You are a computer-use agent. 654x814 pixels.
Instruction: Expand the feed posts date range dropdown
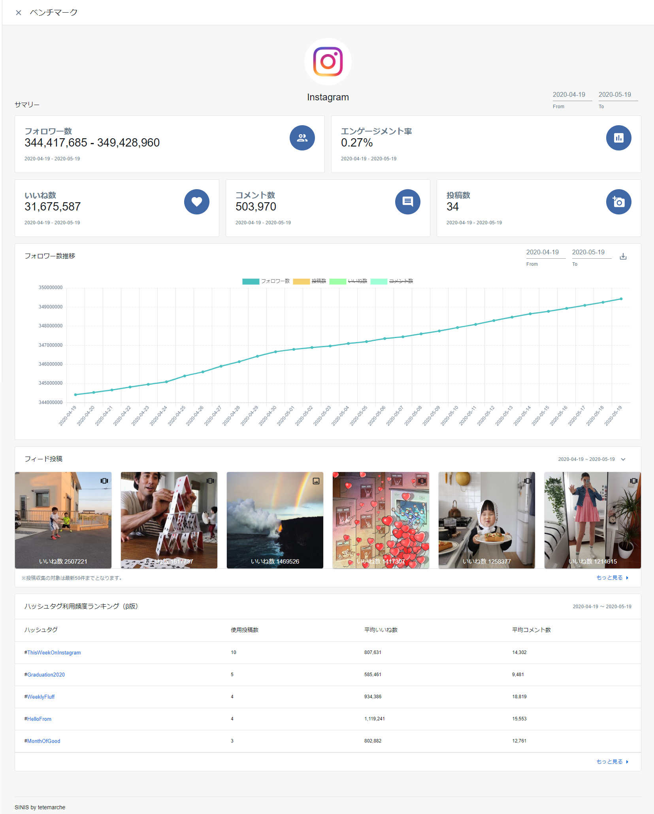623,459
